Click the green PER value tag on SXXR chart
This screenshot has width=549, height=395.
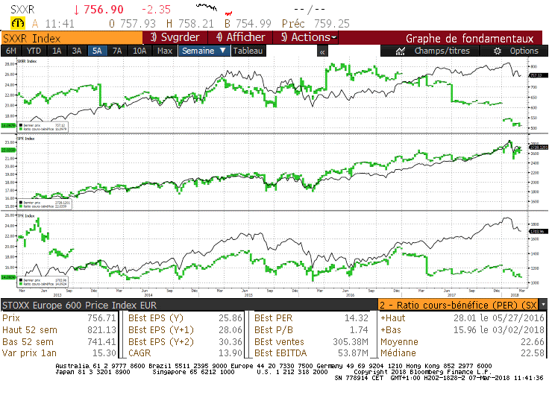coord(8,125)
